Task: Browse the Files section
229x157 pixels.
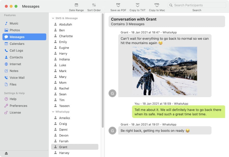Action: pos(13,84)
